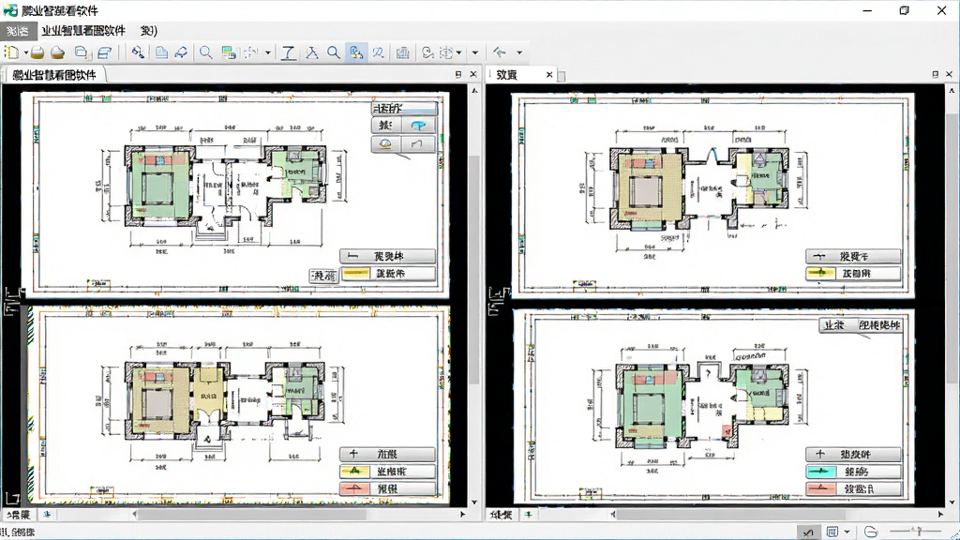Image resolution: width=960 pixels, height=540 pixels.
Task: Open the dropdown arrow beside the new document icon
Action: 25,53
